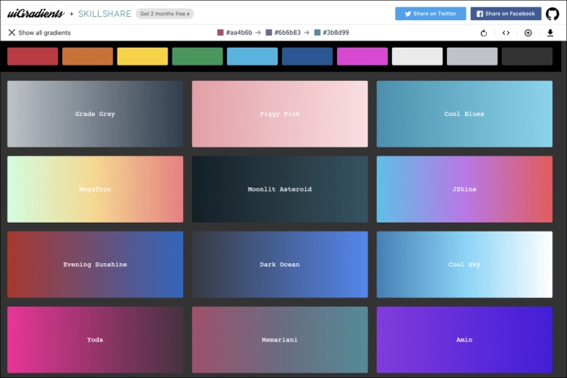Open the SKILLSHARE link
567x378 pixels.
click(104, 14)
